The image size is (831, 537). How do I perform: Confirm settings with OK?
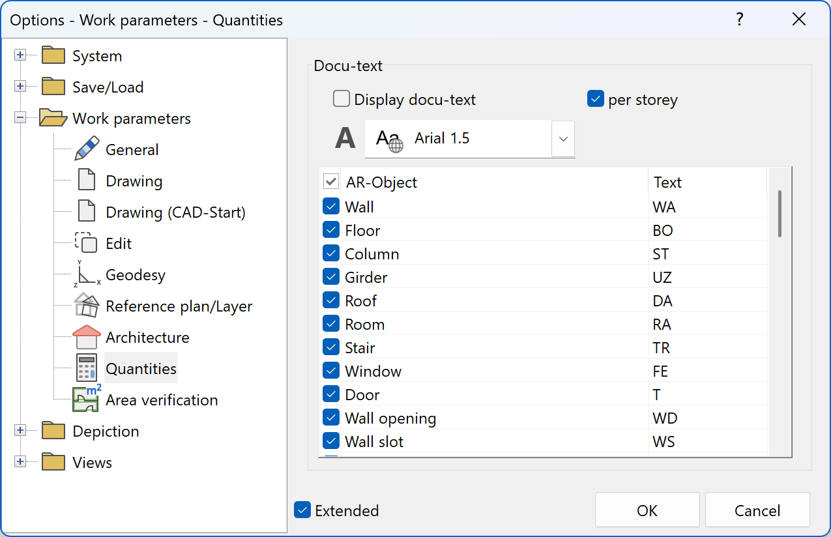pyautogui.click(x=647, y=510)
